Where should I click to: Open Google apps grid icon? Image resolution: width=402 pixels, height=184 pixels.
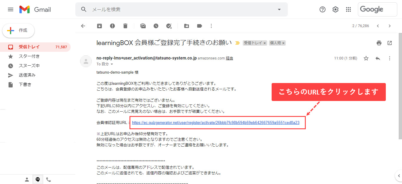(x=348, y=9)
